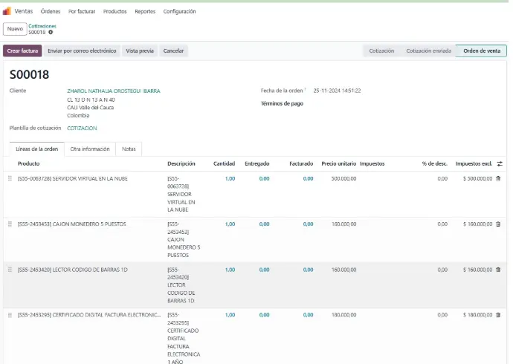Click the Cancelar button
Screen dimensions: 513x364
click(173, 51)
